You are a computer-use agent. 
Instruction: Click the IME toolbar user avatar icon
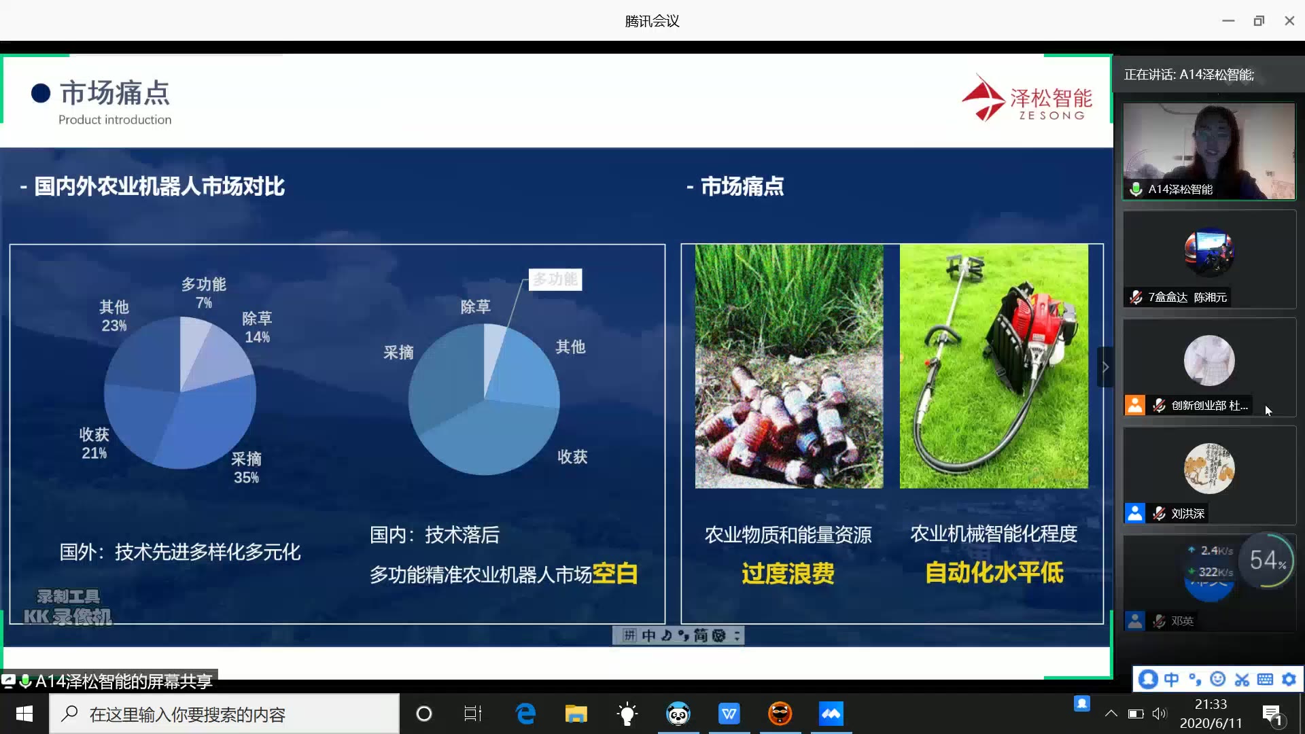point(1148,679)
